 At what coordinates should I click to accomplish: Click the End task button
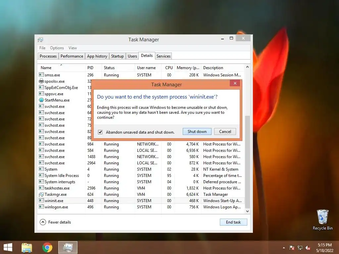233,222
